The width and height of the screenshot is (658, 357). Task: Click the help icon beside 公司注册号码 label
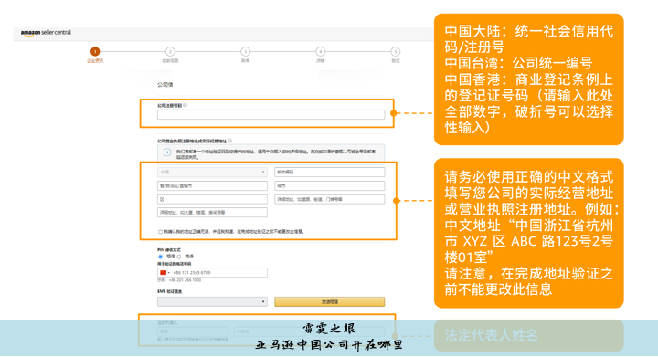pos(185,105)
